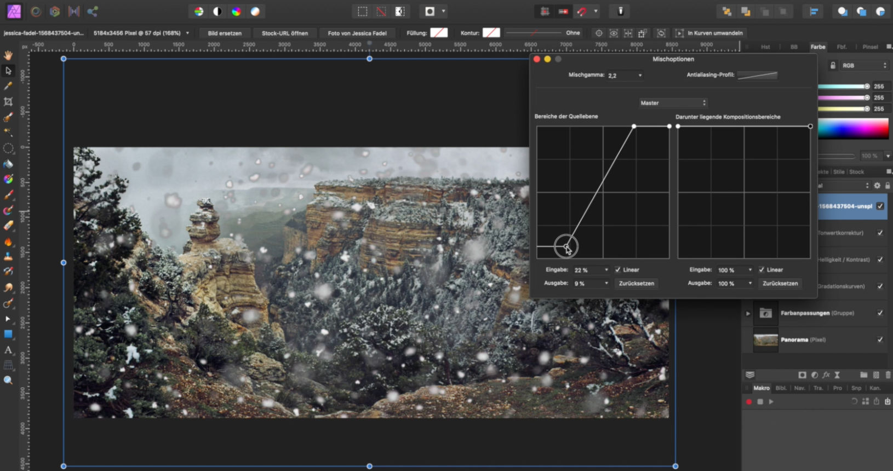
Task: Pick the Flood Fill bucket tool
Action: coord(8,164)
